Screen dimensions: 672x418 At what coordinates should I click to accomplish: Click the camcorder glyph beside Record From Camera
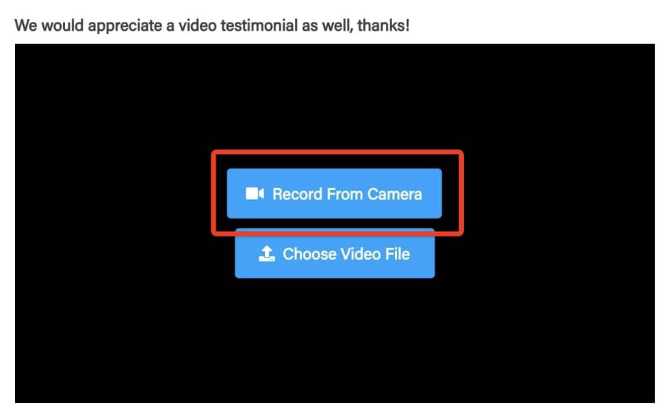[x=255, y=193]
